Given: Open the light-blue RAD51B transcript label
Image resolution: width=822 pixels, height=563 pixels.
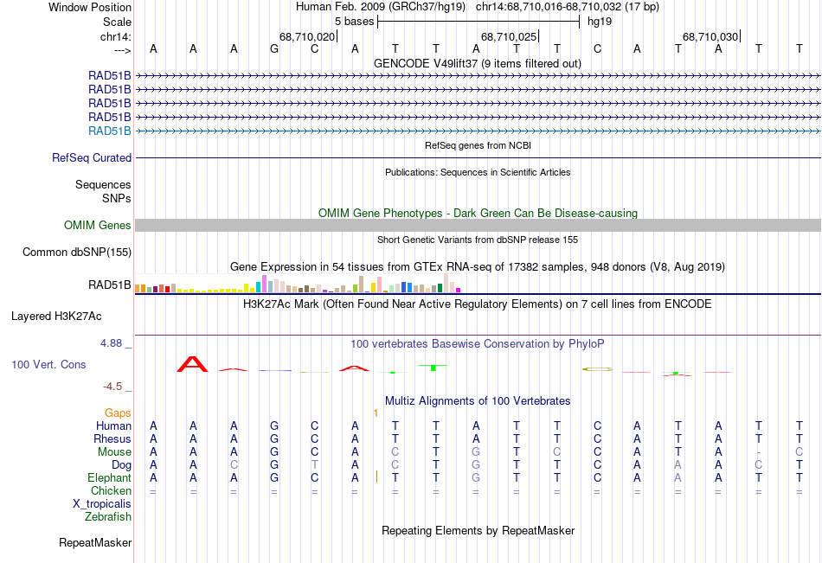Looking at the screenshot, I should [110, 131].
